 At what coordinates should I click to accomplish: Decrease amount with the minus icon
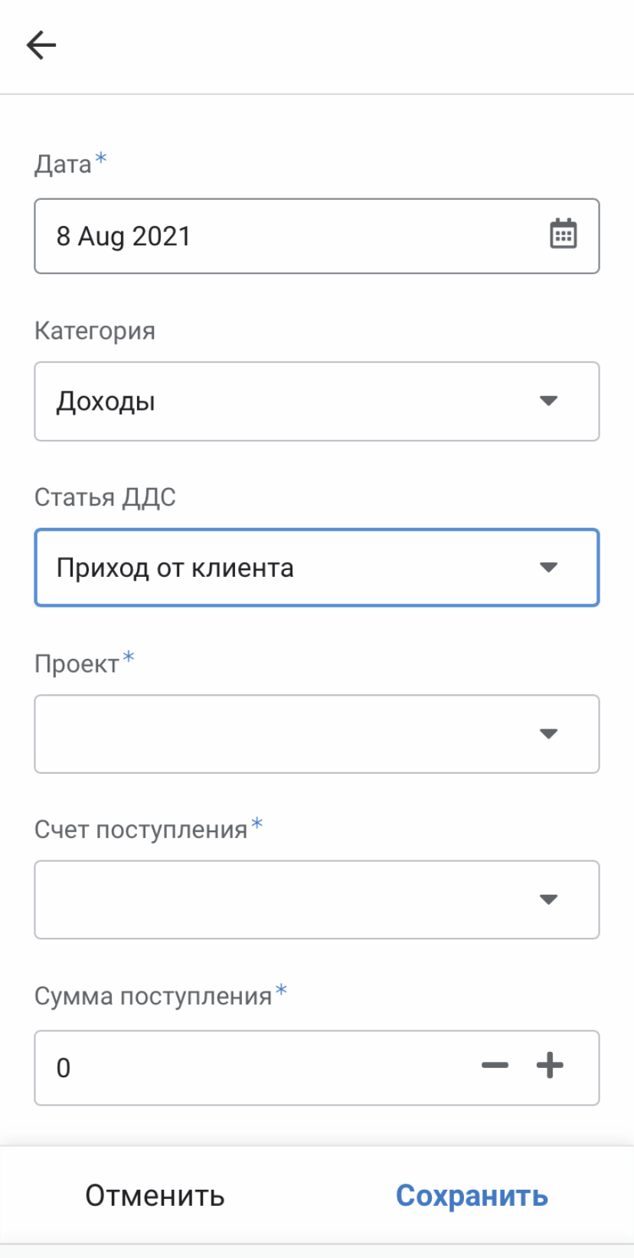[495, 1066]
